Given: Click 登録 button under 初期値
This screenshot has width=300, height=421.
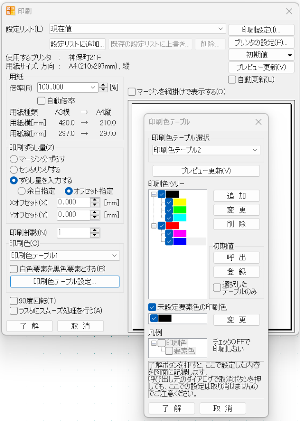Looking at the screenshot, I should click(236, 272).
